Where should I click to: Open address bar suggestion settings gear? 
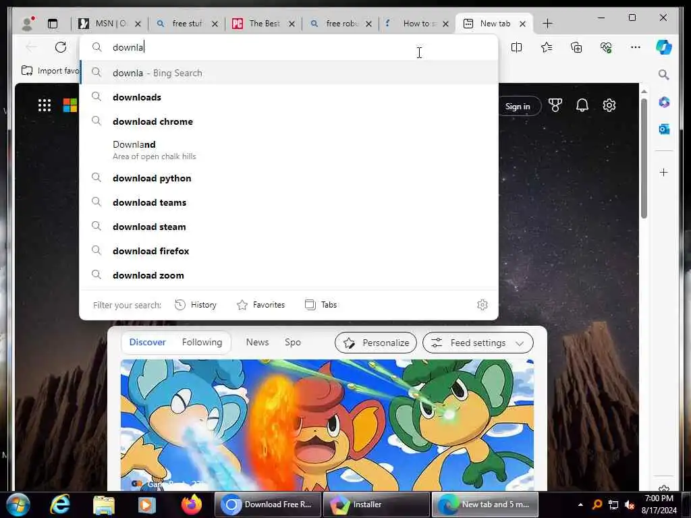click(x=482, y=305)
